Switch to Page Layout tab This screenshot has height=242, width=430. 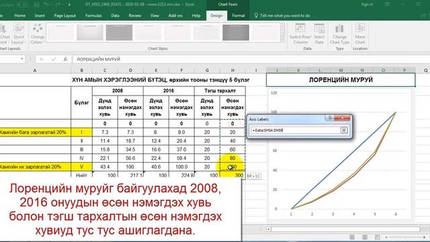(x=64, y=15)
